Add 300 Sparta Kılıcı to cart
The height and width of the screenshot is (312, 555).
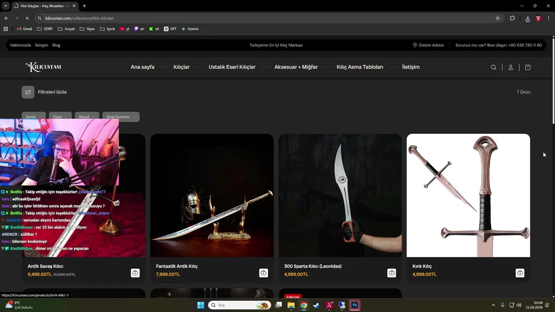392,273
